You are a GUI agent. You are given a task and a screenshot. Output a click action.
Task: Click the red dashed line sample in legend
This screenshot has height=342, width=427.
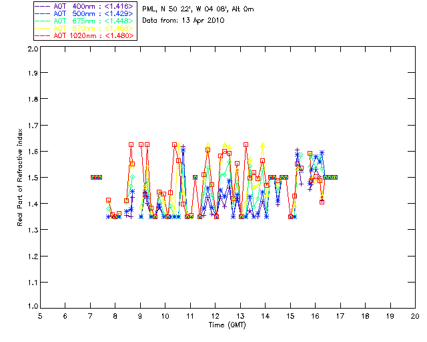coord(43,35)
